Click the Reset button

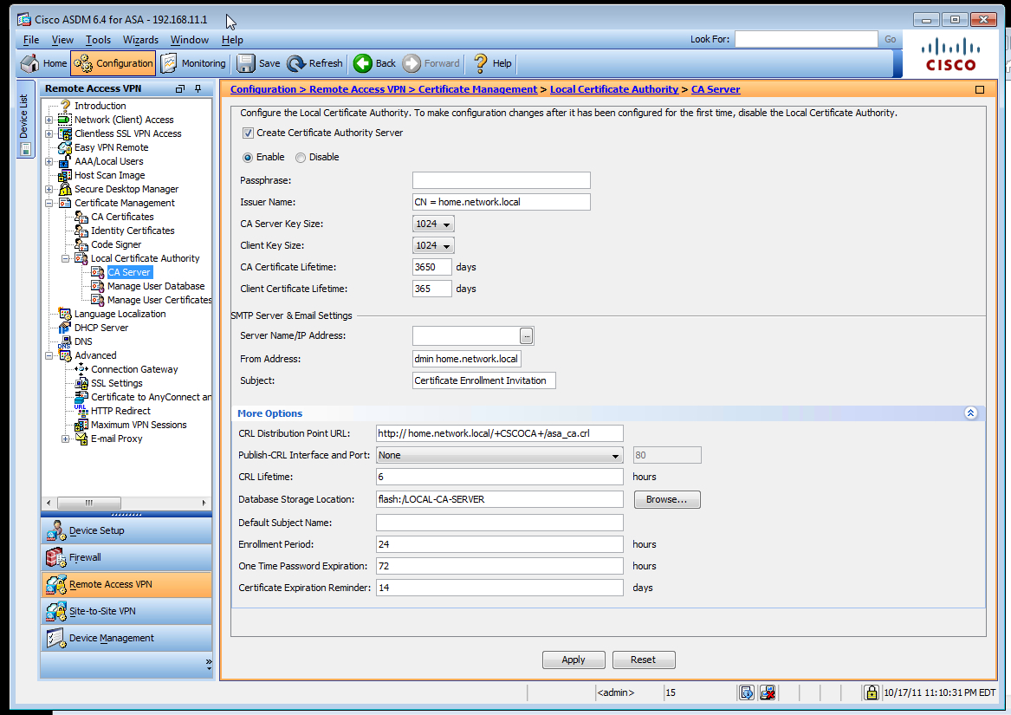click(x=643, y=660)
